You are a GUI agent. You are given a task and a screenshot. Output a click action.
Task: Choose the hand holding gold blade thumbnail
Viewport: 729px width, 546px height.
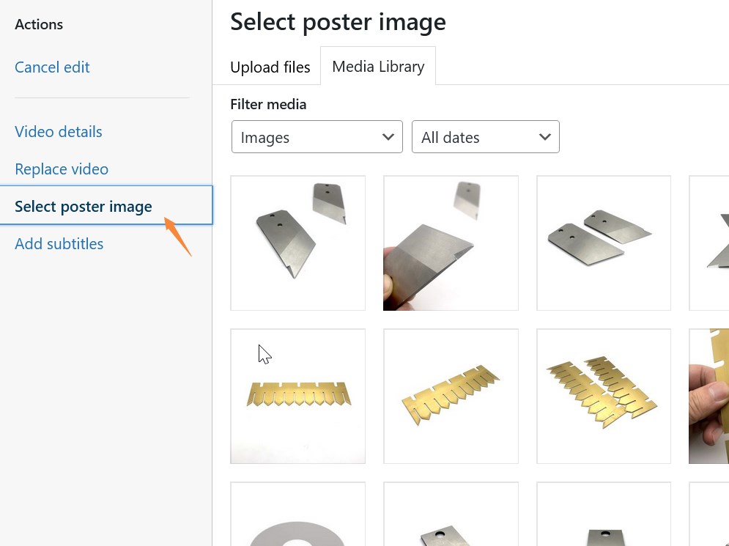point(711,396)
